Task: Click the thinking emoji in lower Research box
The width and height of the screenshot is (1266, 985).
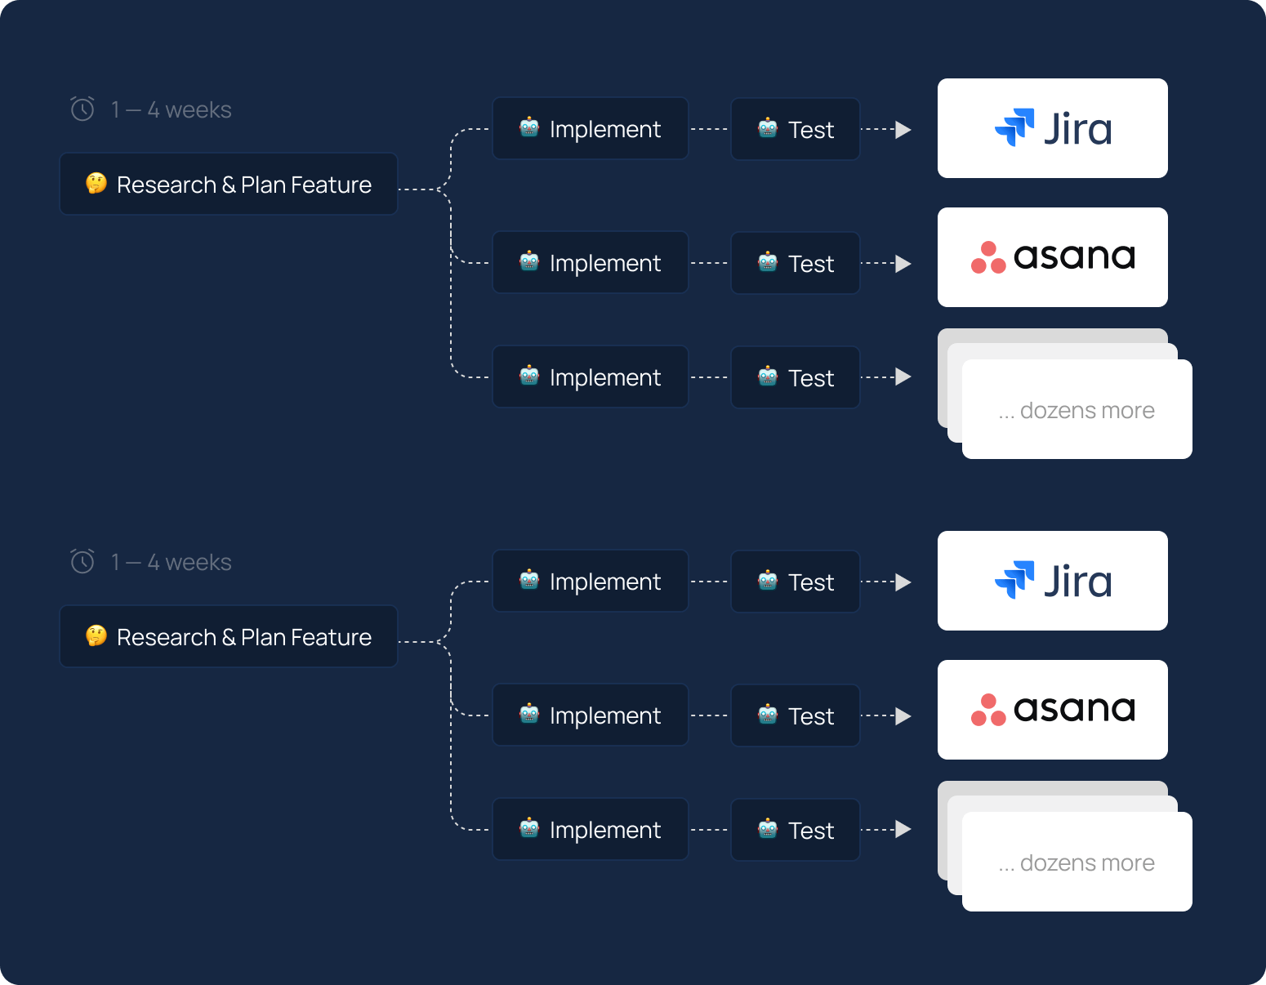Action: pyautogui.click(x=96, y=636)
